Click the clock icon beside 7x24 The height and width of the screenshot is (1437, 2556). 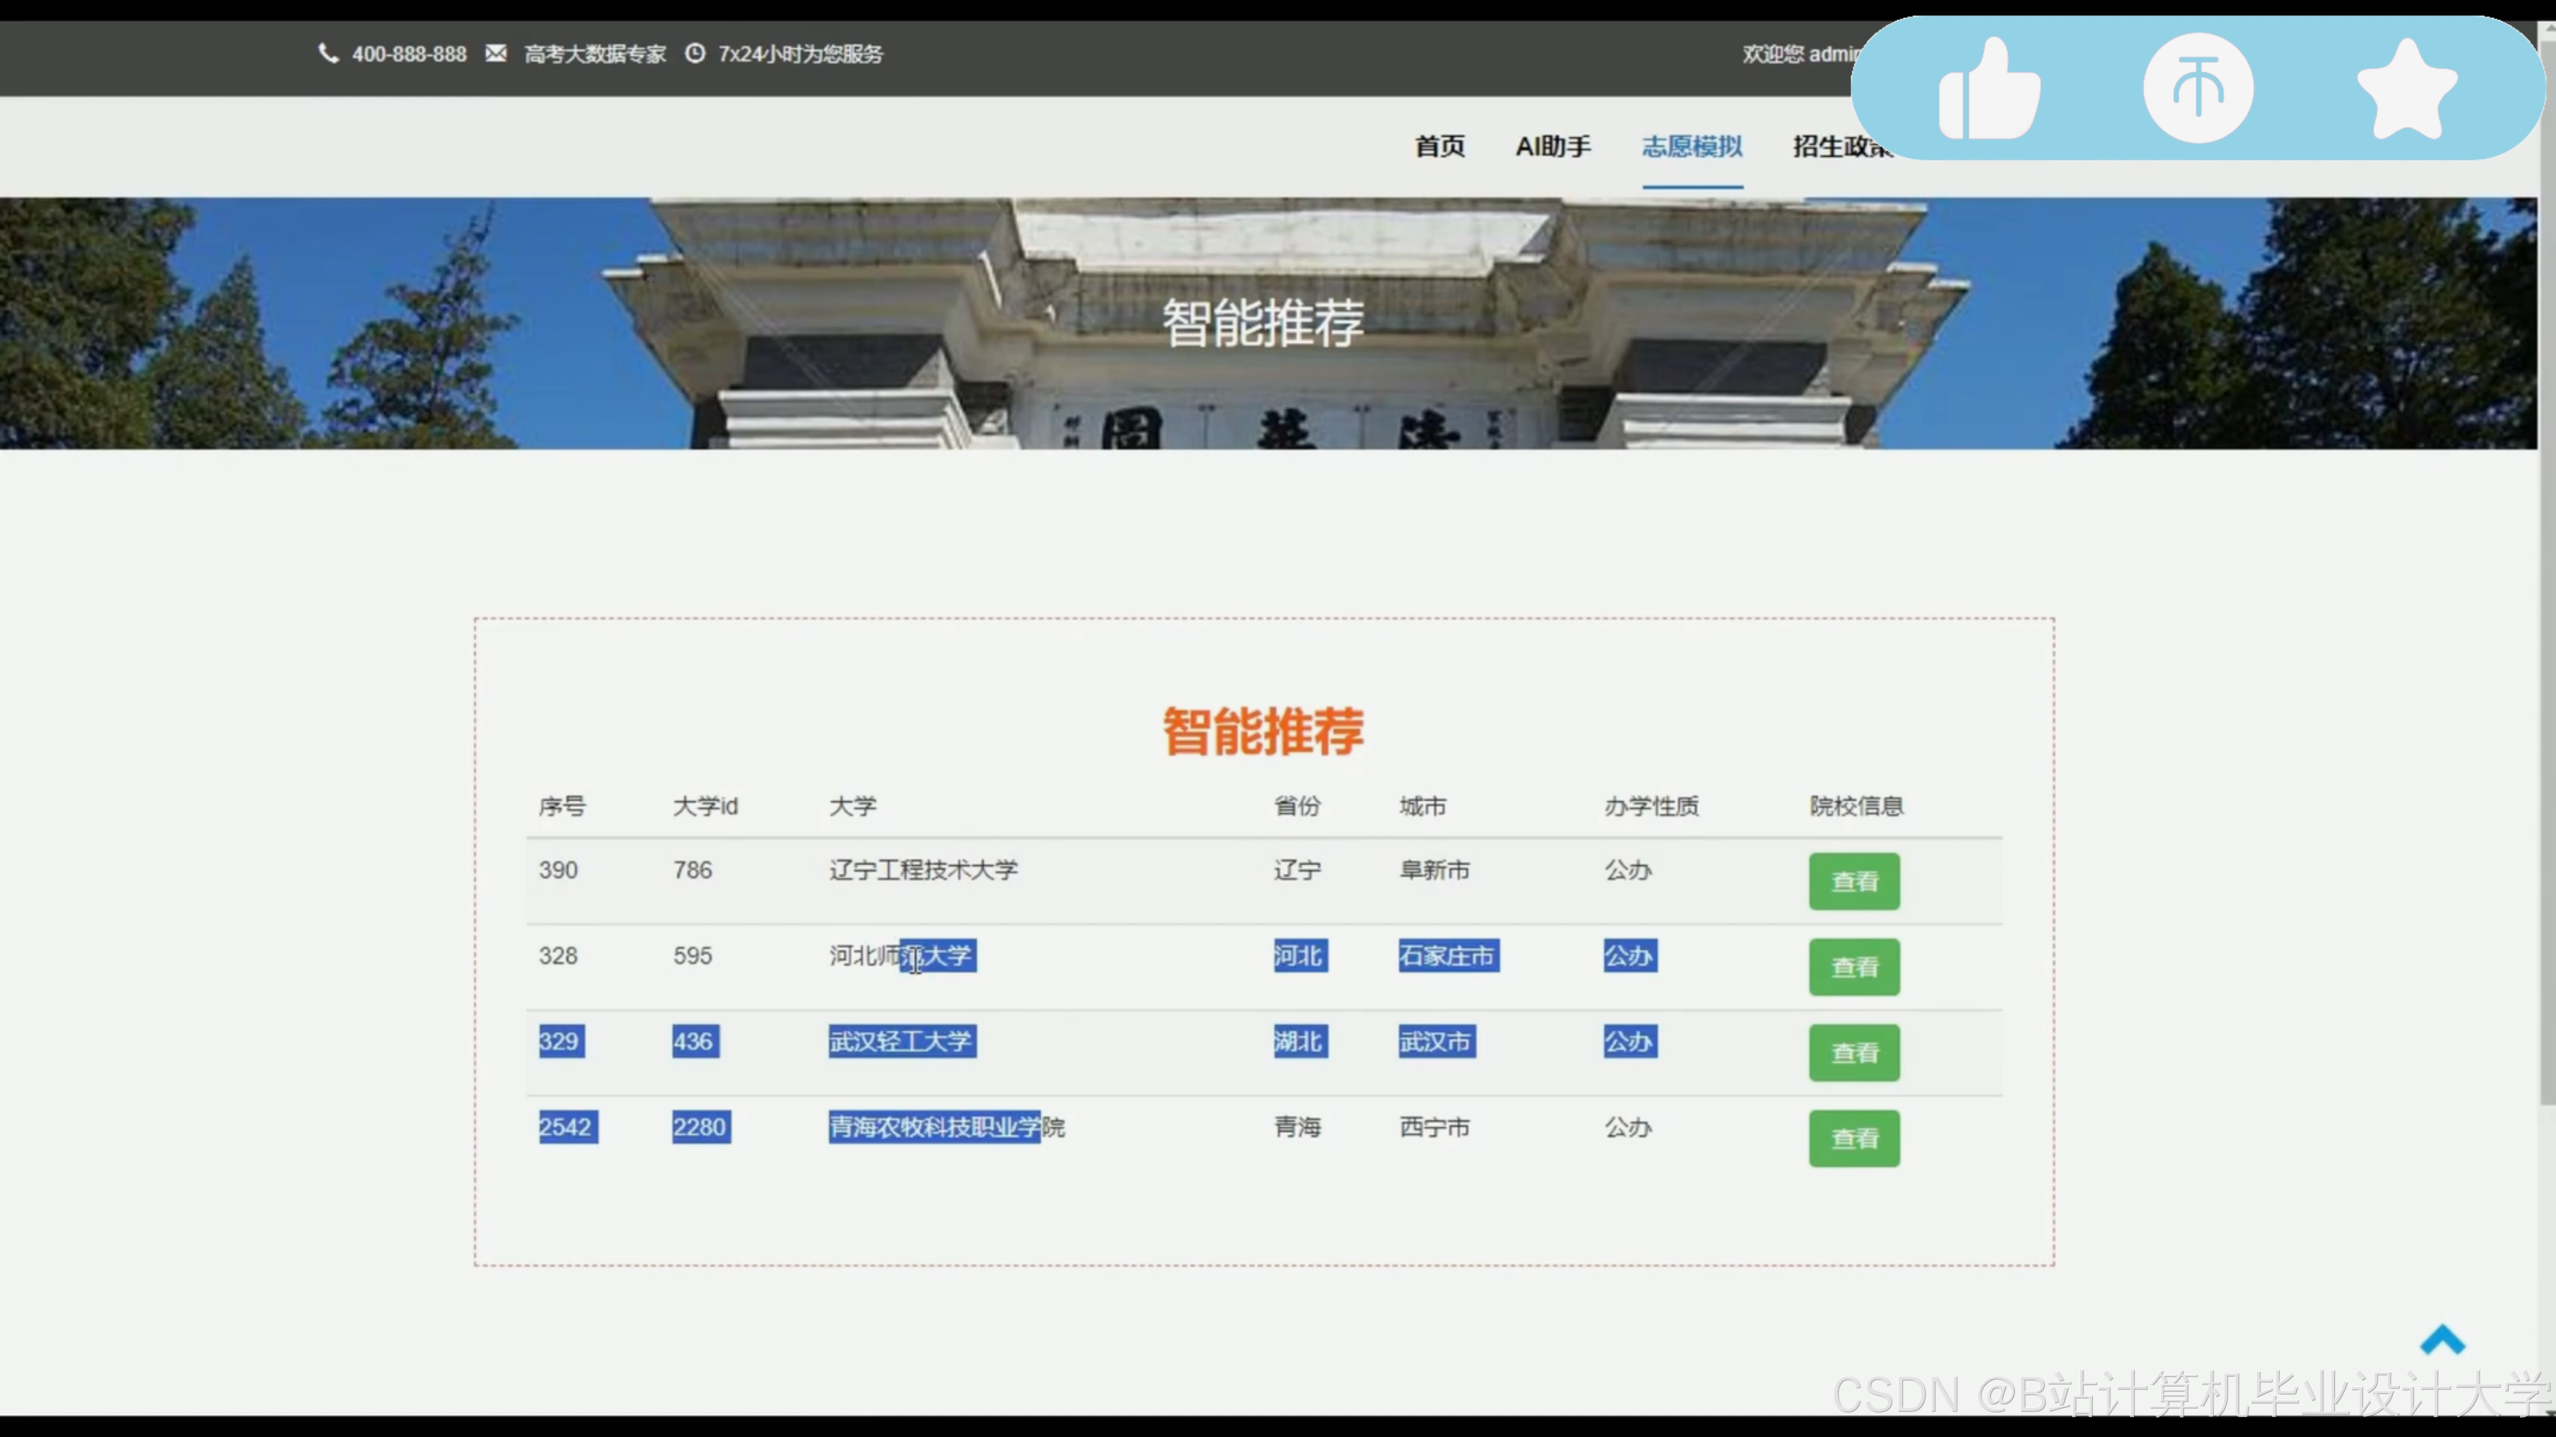(696, 53)
